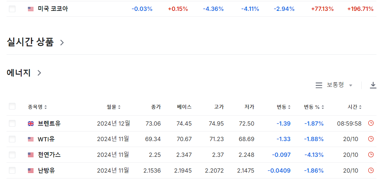Check the WTI유 row checkbox
The height and width of the screenshot is (193, 387).
pos(12,139)
